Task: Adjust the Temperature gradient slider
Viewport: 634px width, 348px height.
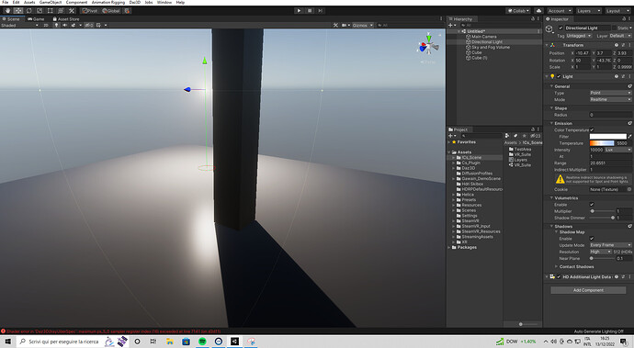Action: coord(602,143)
